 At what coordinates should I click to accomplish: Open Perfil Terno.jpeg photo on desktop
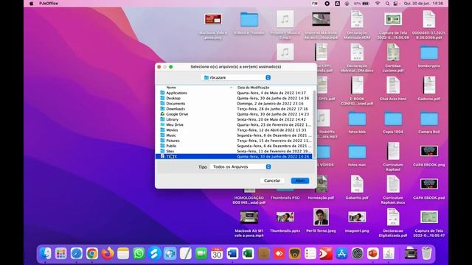[321, 217]
